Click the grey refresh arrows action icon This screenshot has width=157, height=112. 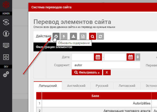(x=100, y=36)
